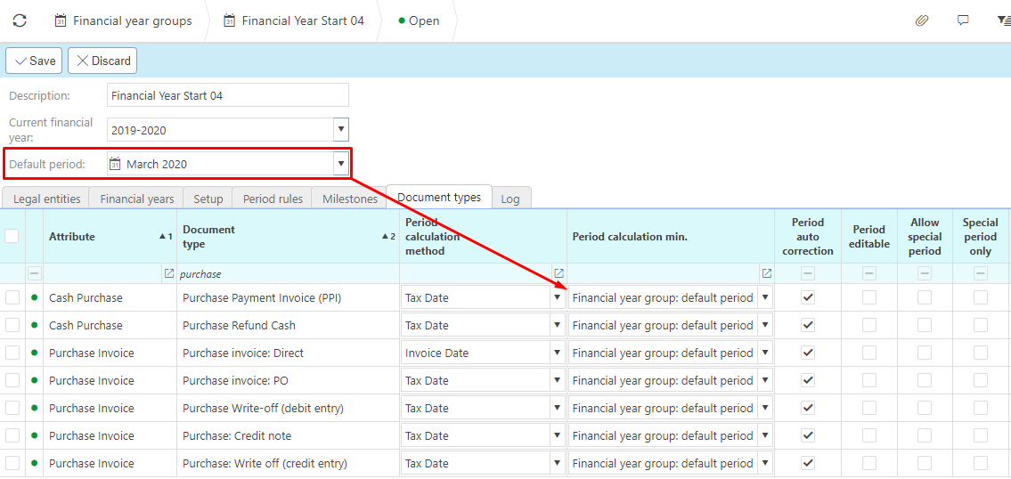Expand the Current financial year dropdown
This screenshot has width=1011, height=479.
coord(340,130)
